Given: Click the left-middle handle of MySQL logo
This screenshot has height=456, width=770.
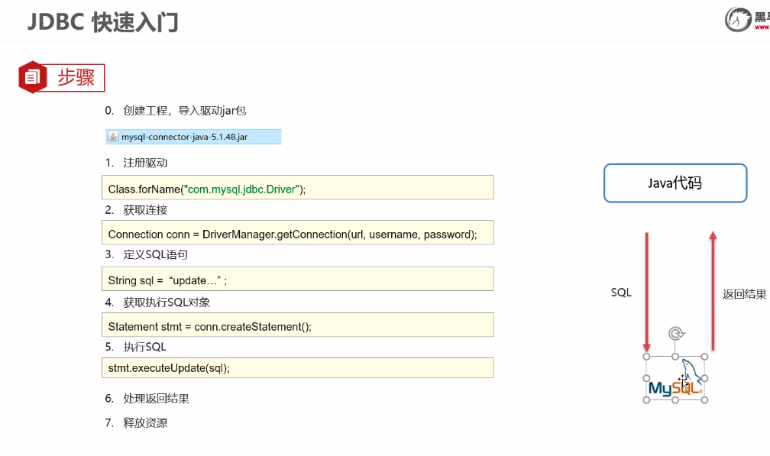Looking at the screenshot, I should pyautogui.click(x=646, y=378).
